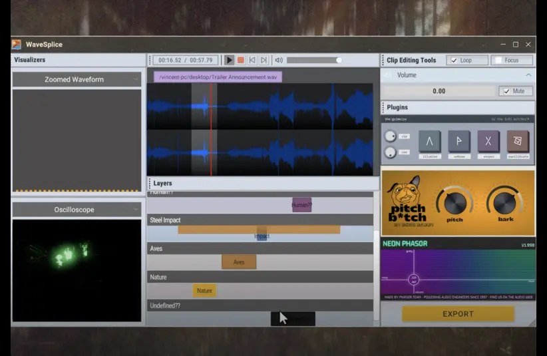The width and height of the screenshot is (547, 356).
Task: Click the second rune button in grimoire plugin
Action: pyautogui.click(x=458, y=141)
